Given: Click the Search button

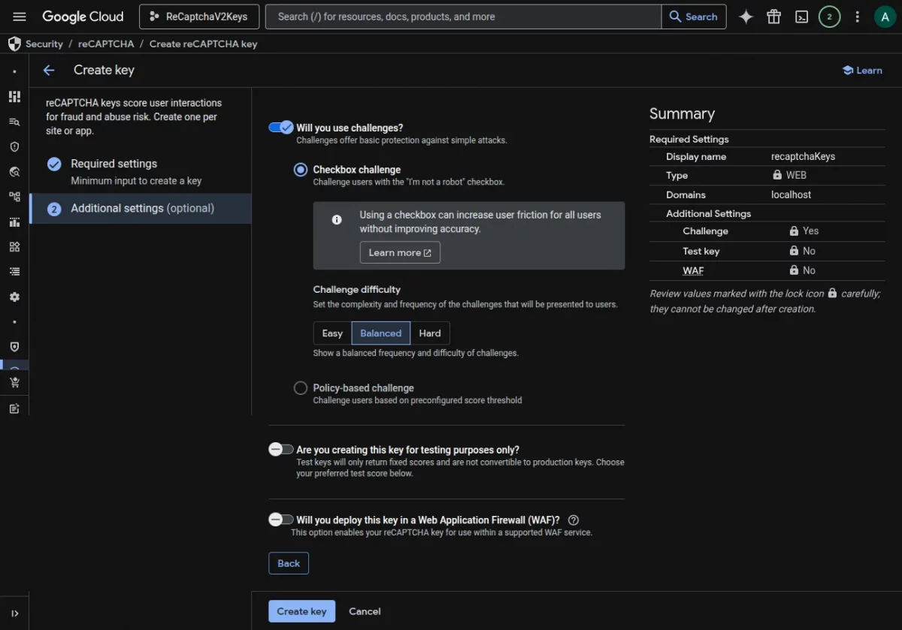Looking at the screenshot, I should coord(694,17).
